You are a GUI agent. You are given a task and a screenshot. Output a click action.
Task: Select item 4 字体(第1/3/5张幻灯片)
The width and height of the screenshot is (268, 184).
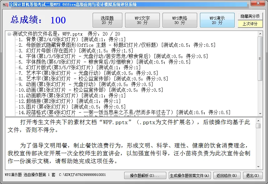tap(113, 56)
